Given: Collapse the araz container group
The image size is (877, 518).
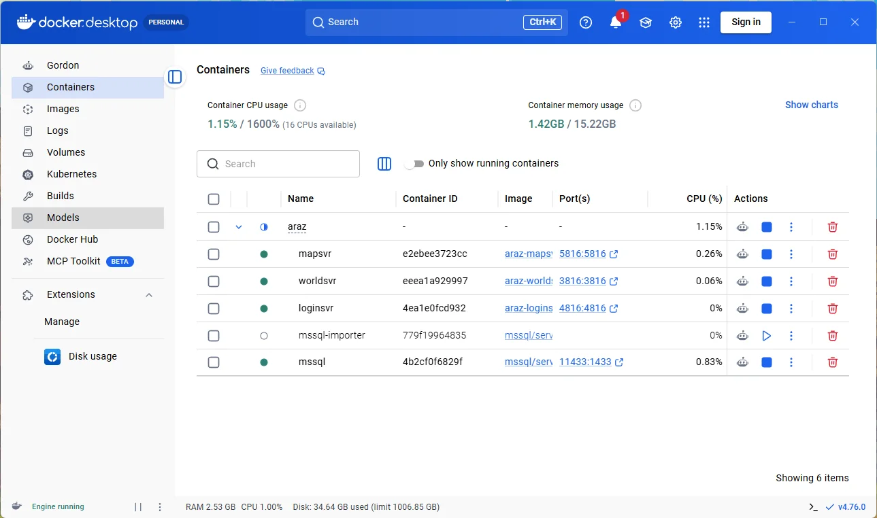Looking at the screenshot, I should [239, 227].
